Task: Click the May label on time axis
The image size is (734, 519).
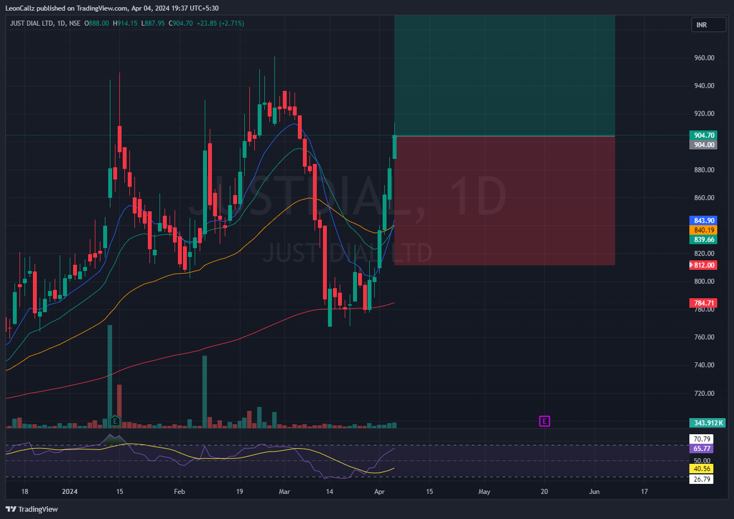Action: click(484, 492)
